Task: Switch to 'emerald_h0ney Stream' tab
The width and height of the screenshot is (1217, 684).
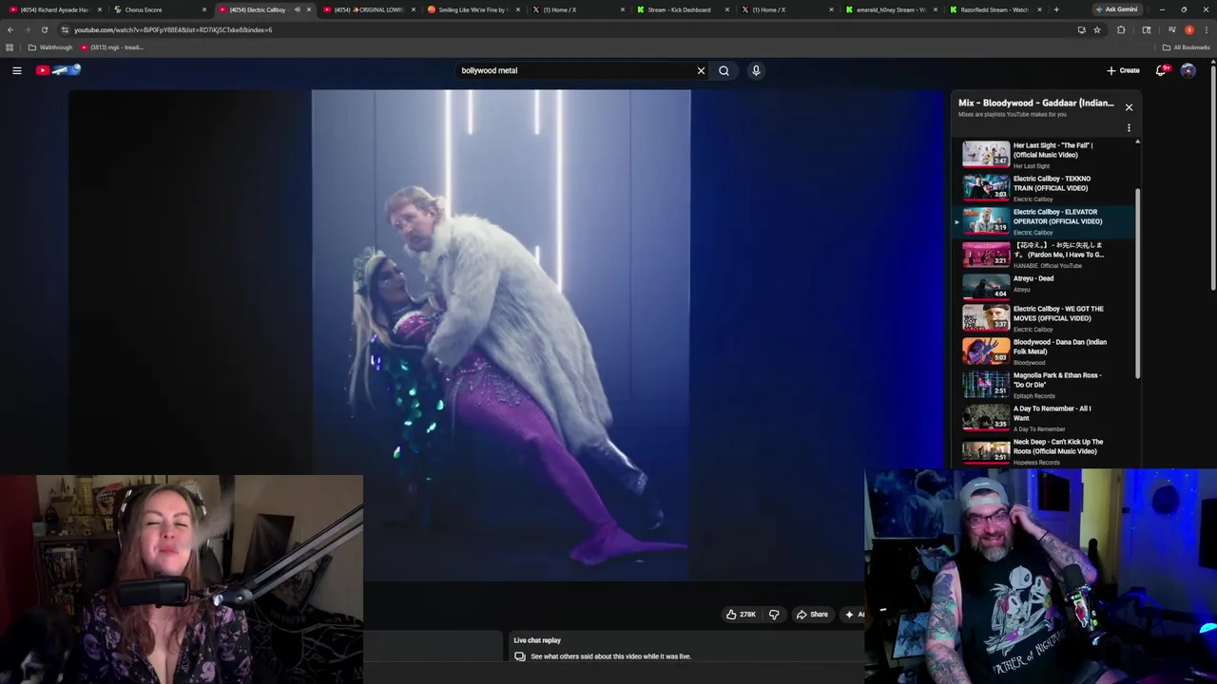Action: click(x=891, y=9)
